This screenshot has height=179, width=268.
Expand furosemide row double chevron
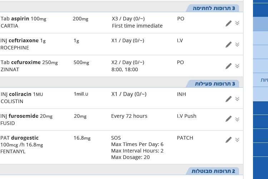237,119
